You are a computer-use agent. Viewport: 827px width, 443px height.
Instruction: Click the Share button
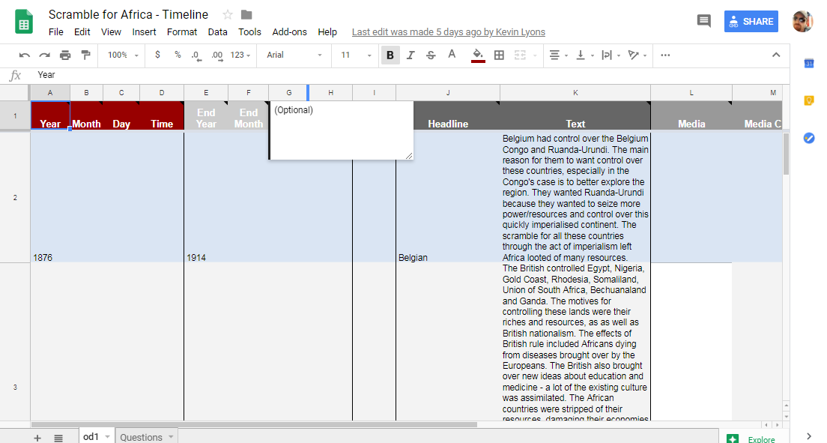pos(751,21)
